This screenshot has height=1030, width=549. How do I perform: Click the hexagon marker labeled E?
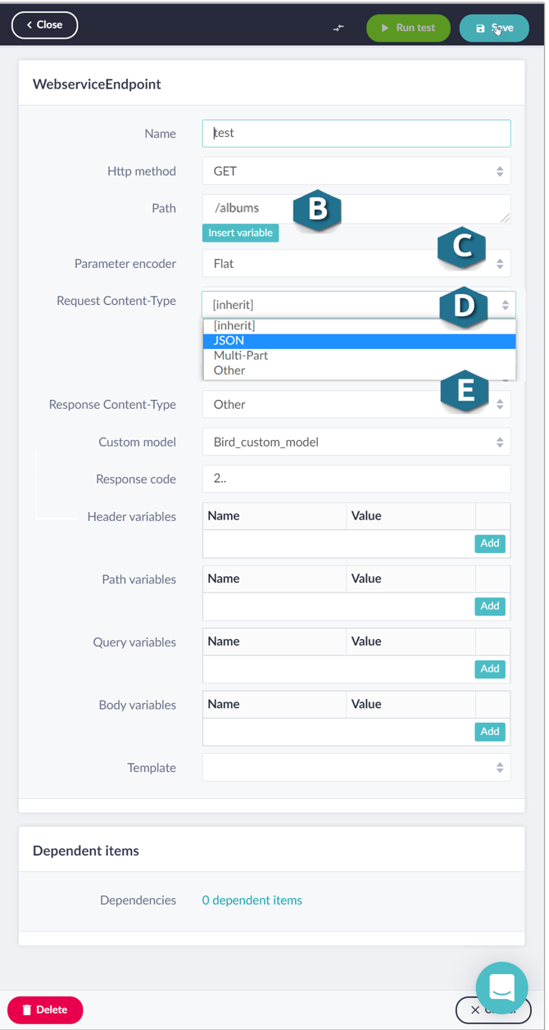pos(465,391)
